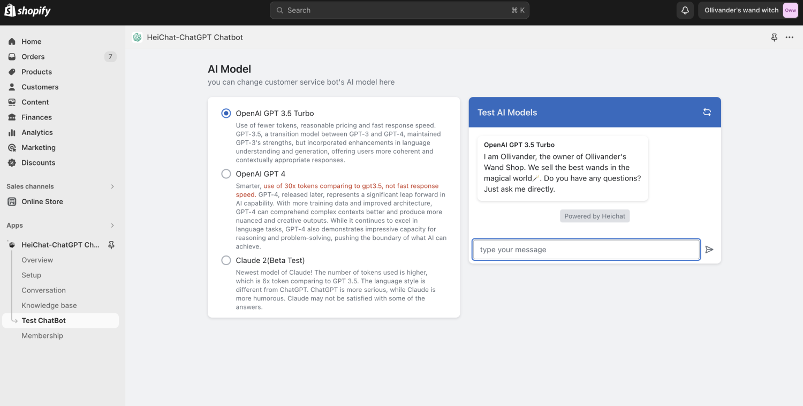Open Ollivander's wand witch store menu
This screenshot has height=406, width=803.
[x=748, y=10]
